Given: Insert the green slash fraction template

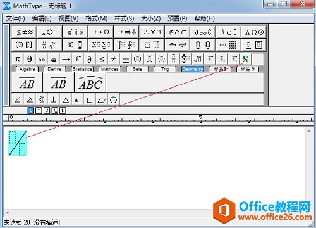Looking at the screenshot, I should point(246,59).
